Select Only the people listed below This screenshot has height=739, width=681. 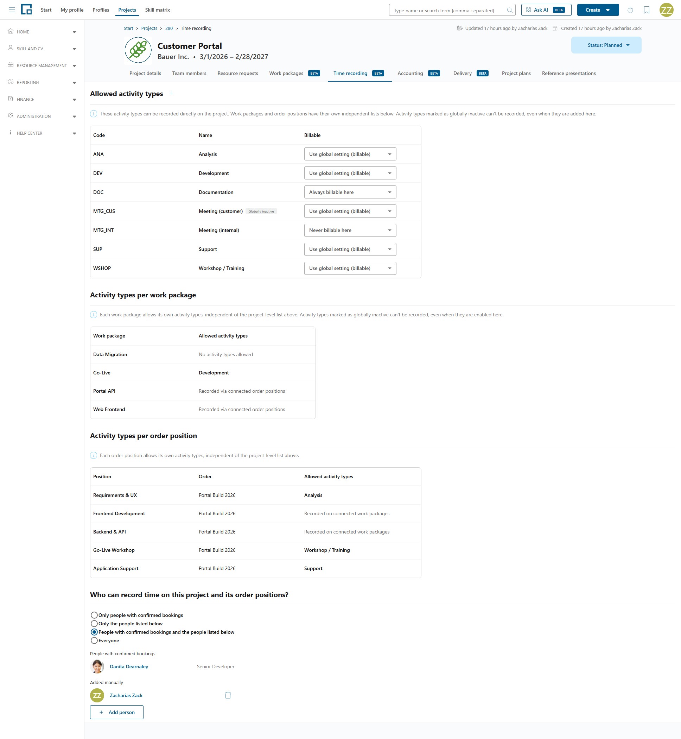pyautogui.click(x=94, y=624)
